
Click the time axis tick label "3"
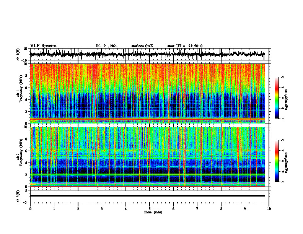[x=102, y=209]
